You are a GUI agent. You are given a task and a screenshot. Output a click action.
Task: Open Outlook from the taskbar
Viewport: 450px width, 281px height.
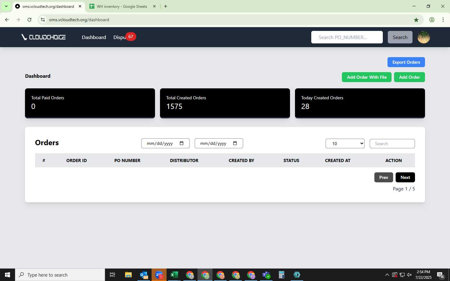click(144, 275)
